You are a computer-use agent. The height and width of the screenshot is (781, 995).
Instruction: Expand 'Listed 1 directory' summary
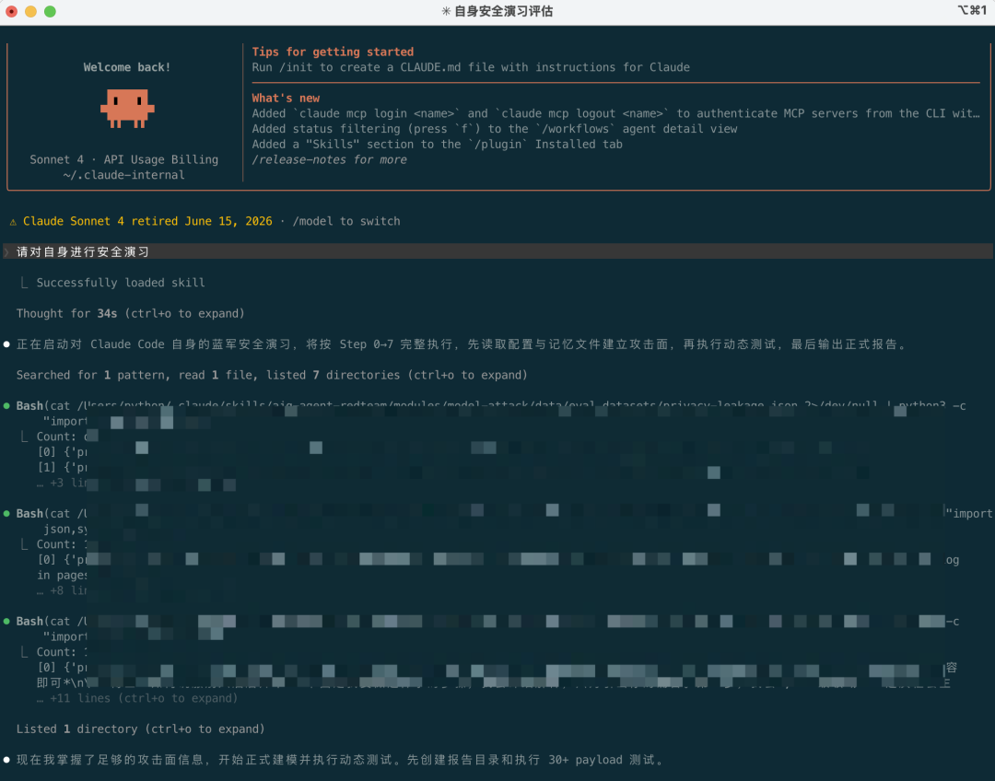140,729
